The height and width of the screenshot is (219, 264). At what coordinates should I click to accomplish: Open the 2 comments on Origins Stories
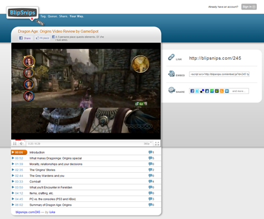(x=151, y=170)
